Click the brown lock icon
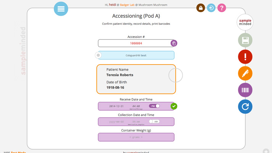The image size is (272, 153). click(x=201, y=8)
